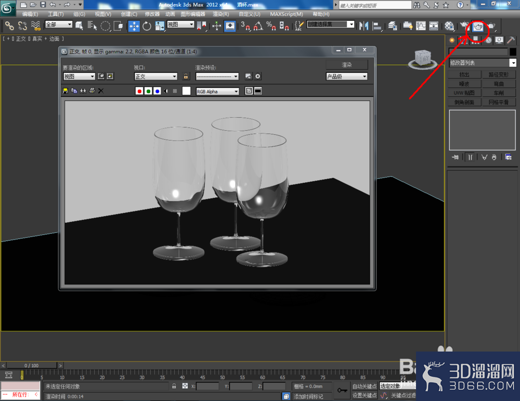Activate Select and Scale tool
The image size is (520, 401).
160,26
